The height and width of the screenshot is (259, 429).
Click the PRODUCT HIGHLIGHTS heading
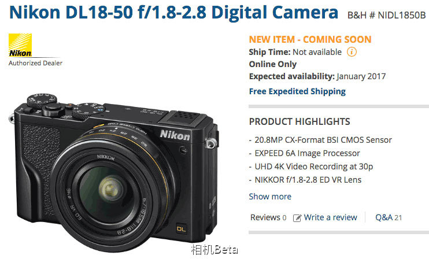tap(299, 121)
